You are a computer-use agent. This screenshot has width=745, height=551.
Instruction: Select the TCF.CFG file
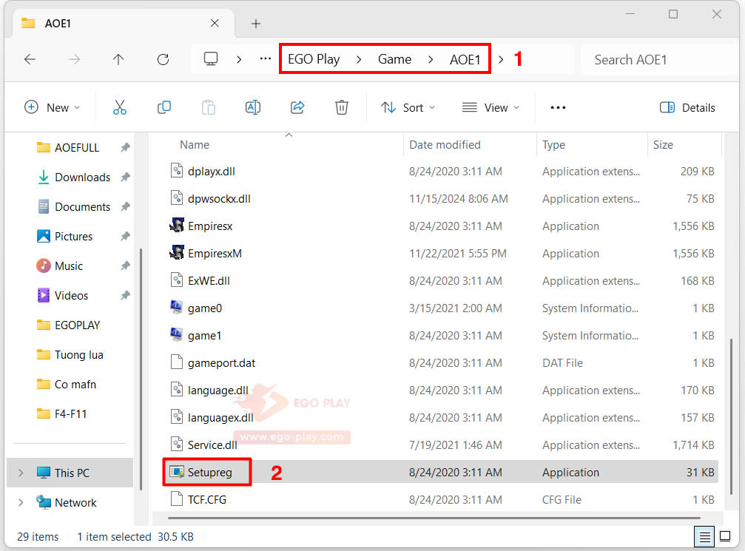pos(206,500)
